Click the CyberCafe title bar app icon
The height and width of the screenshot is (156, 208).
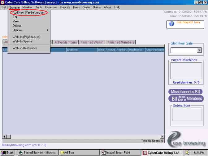click(2, 2)
